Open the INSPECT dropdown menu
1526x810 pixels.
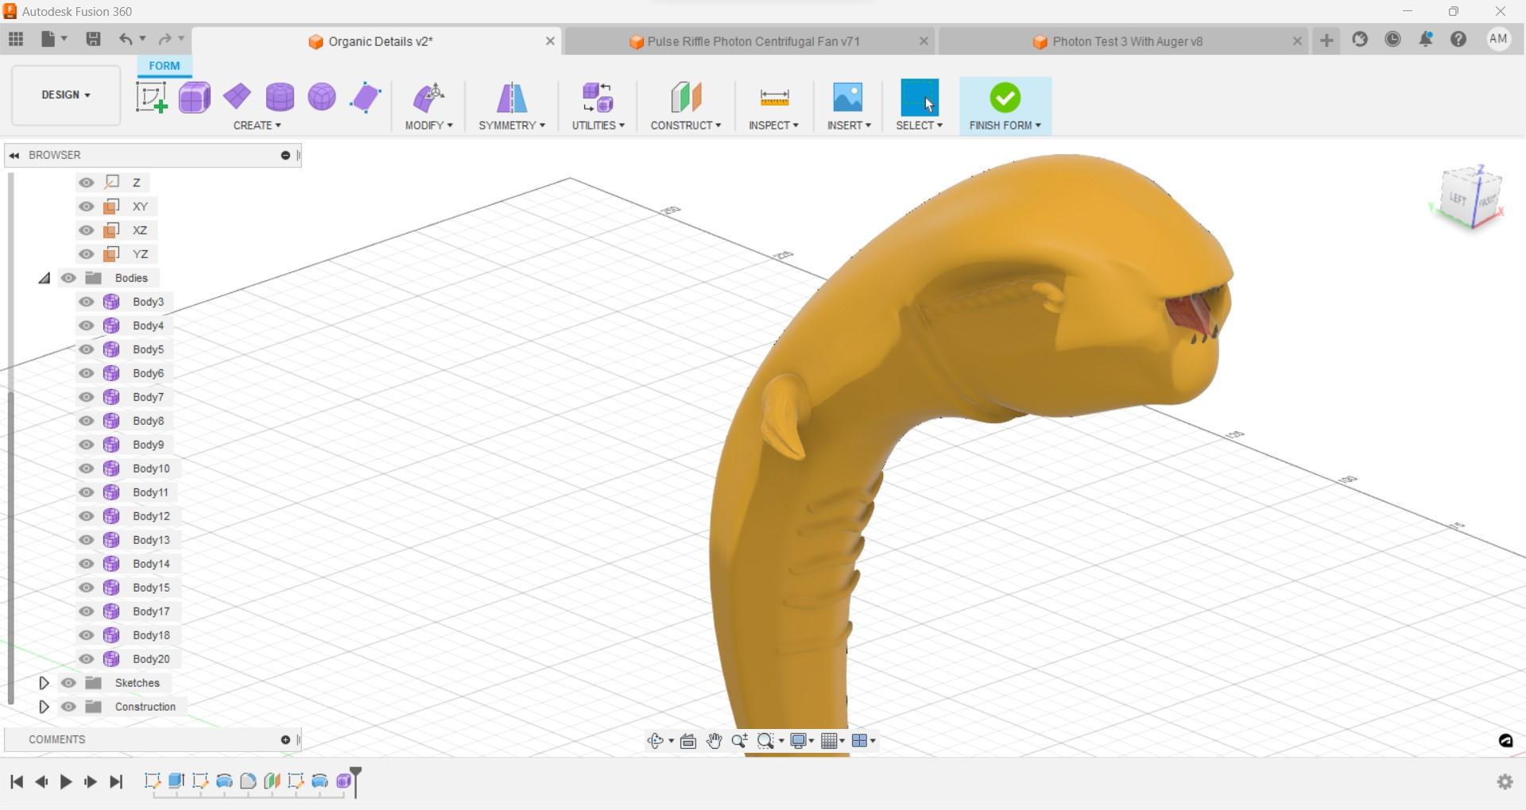click(x=773, y=125)
